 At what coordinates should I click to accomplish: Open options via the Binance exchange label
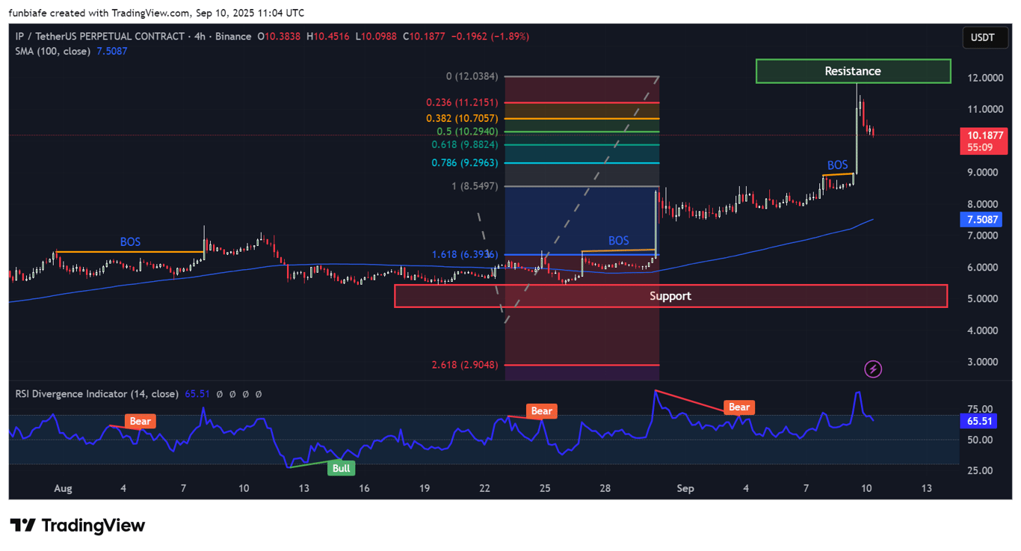pos(234,36)
